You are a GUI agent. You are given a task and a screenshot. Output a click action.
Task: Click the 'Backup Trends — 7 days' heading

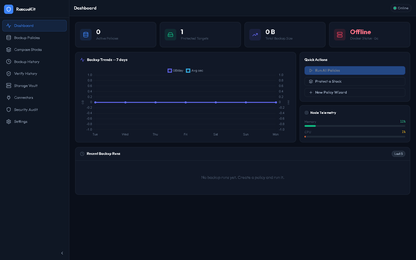tap(107, 60)
